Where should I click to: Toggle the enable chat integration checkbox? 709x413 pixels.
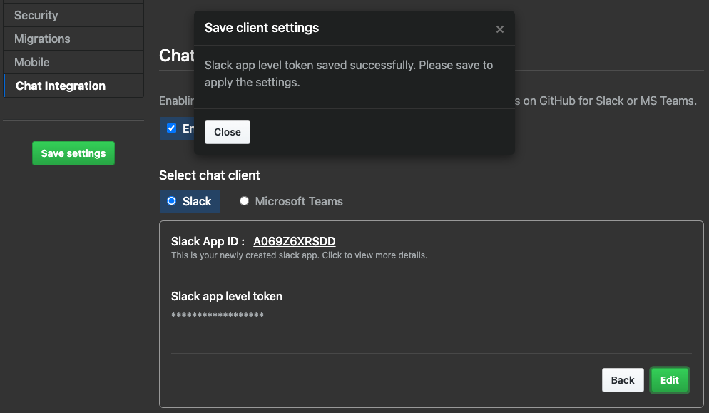171,128
